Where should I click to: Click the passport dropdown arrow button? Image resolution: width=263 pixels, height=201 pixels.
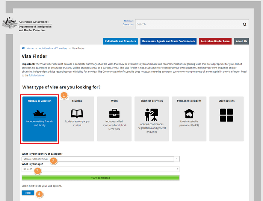(177, 159)
